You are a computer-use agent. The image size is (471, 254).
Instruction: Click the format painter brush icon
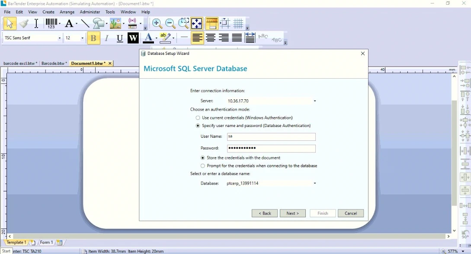coord(23,23)
